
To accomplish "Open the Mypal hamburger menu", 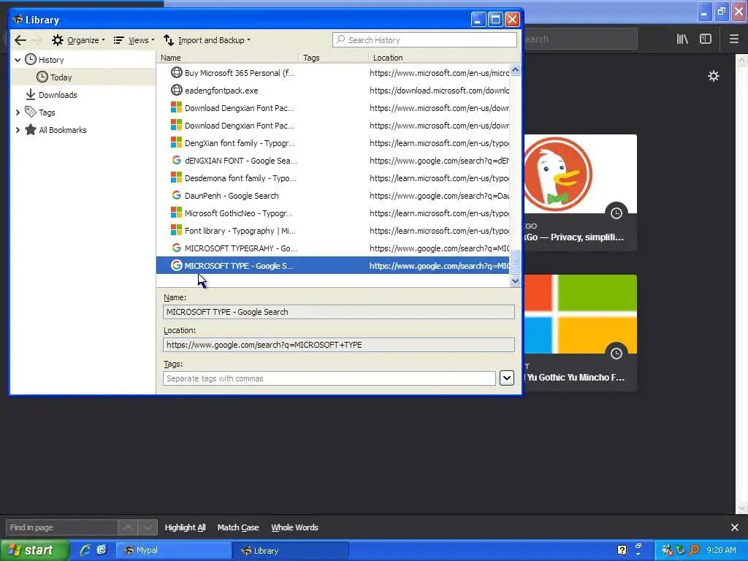I will (x=734, y=39).
